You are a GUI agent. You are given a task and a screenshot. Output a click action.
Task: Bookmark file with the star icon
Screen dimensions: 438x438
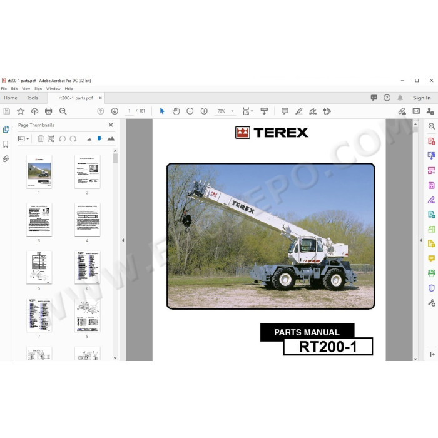pos(21,111)
